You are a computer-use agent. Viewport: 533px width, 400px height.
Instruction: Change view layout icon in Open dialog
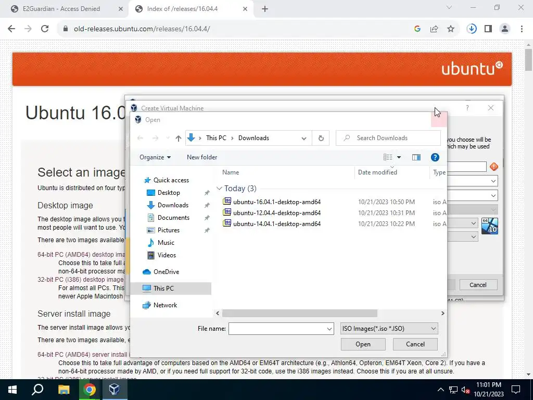pyautogui.click(x=388, y=157)
